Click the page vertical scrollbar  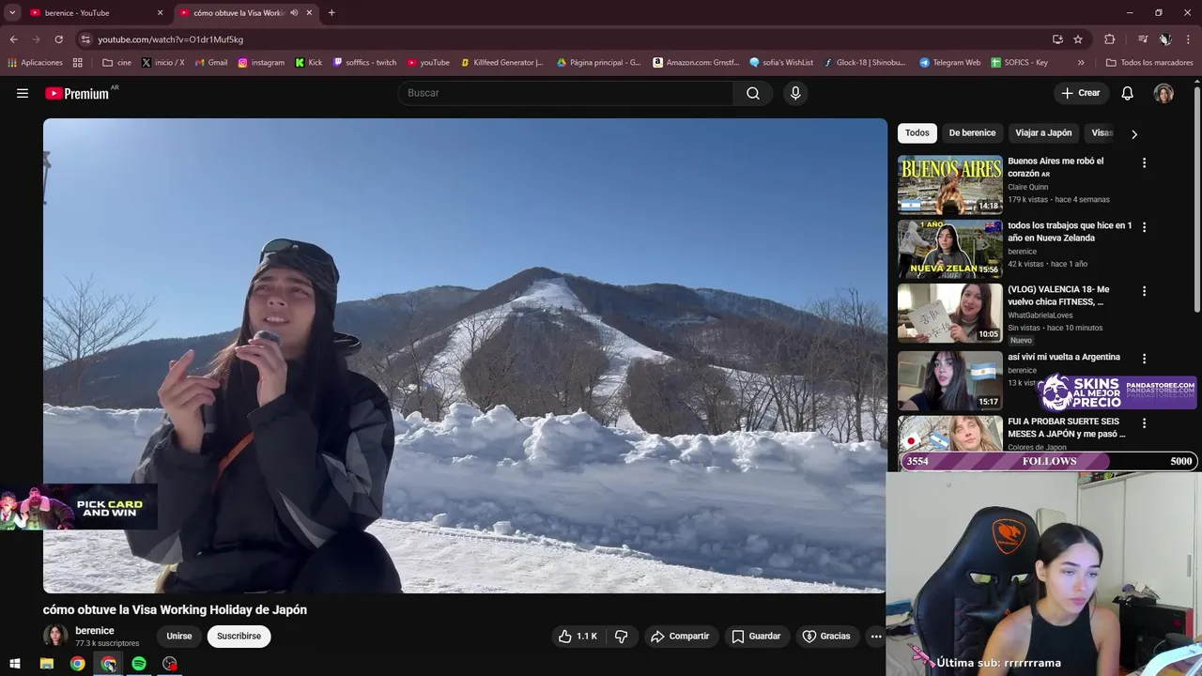point(1197,200)
